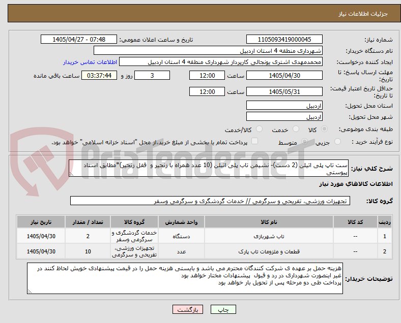Click the ردیف column header
The width and height of the screenshot is (401, 323).
(384, 222)
